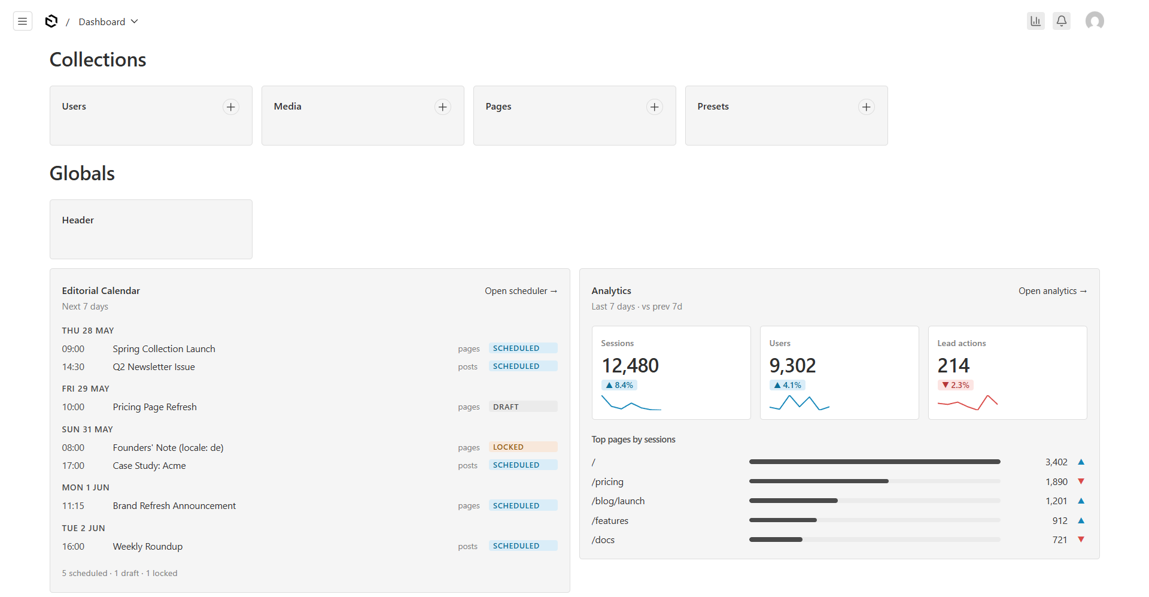The image size is (1149, 597).
Task: Click the SUN 31 MAY date heading
Action: click(87, 429)
